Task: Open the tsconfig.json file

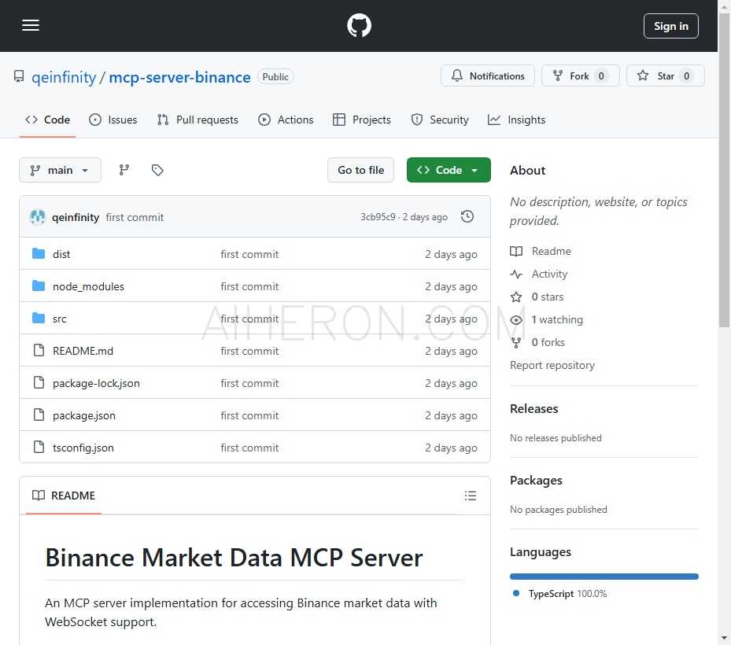Action: 83,448
